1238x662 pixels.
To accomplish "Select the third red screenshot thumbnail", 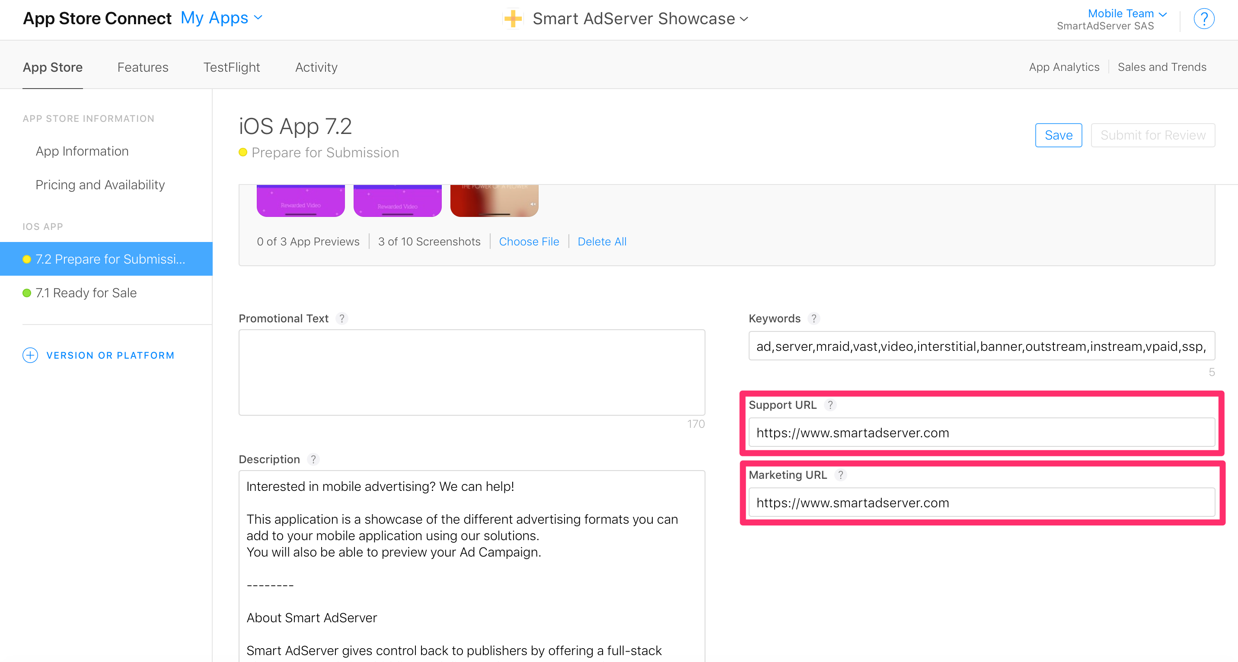I will pyautogui.click(x=494, y=201).
